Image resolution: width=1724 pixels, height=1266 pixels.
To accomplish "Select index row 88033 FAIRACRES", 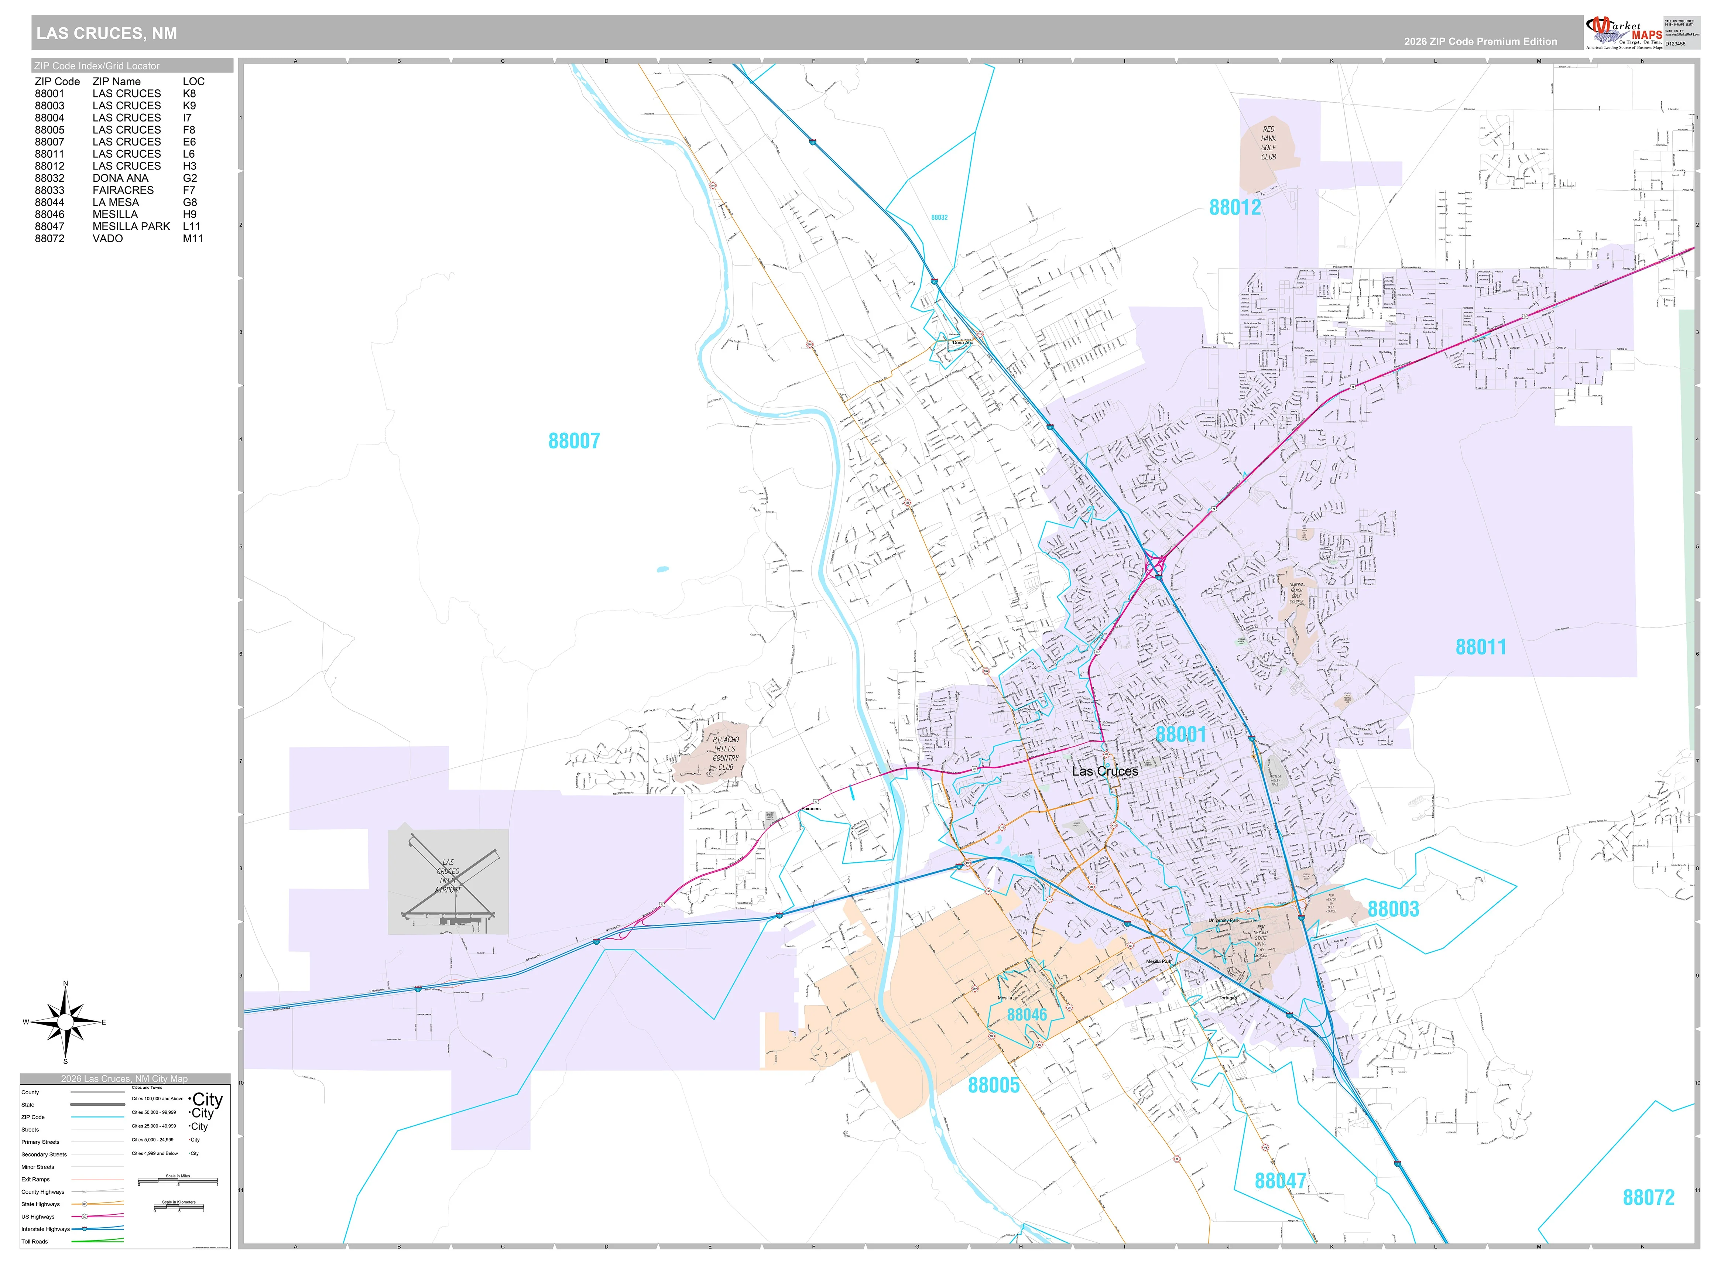I will (x=119, y=190).
